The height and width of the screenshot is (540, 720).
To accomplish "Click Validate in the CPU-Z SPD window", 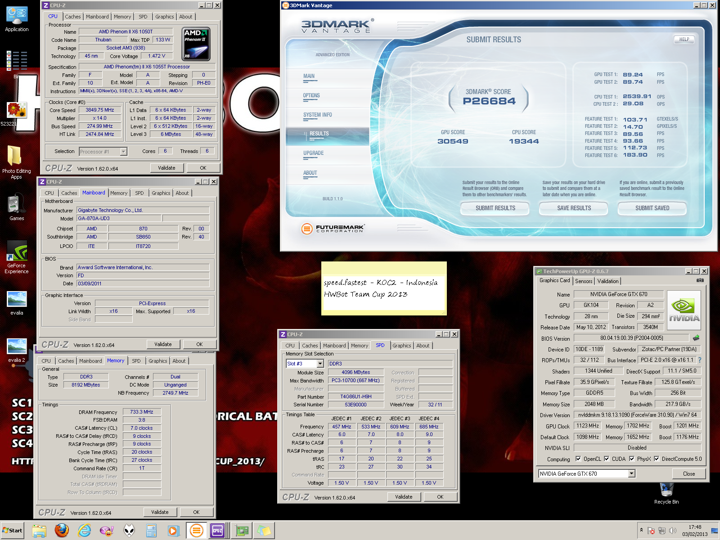I will pyautogui.click(x=404, y=497).
